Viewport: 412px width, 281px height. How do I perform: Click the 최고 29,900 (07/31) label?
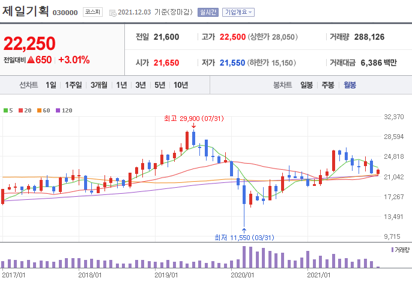coord(194,119)
